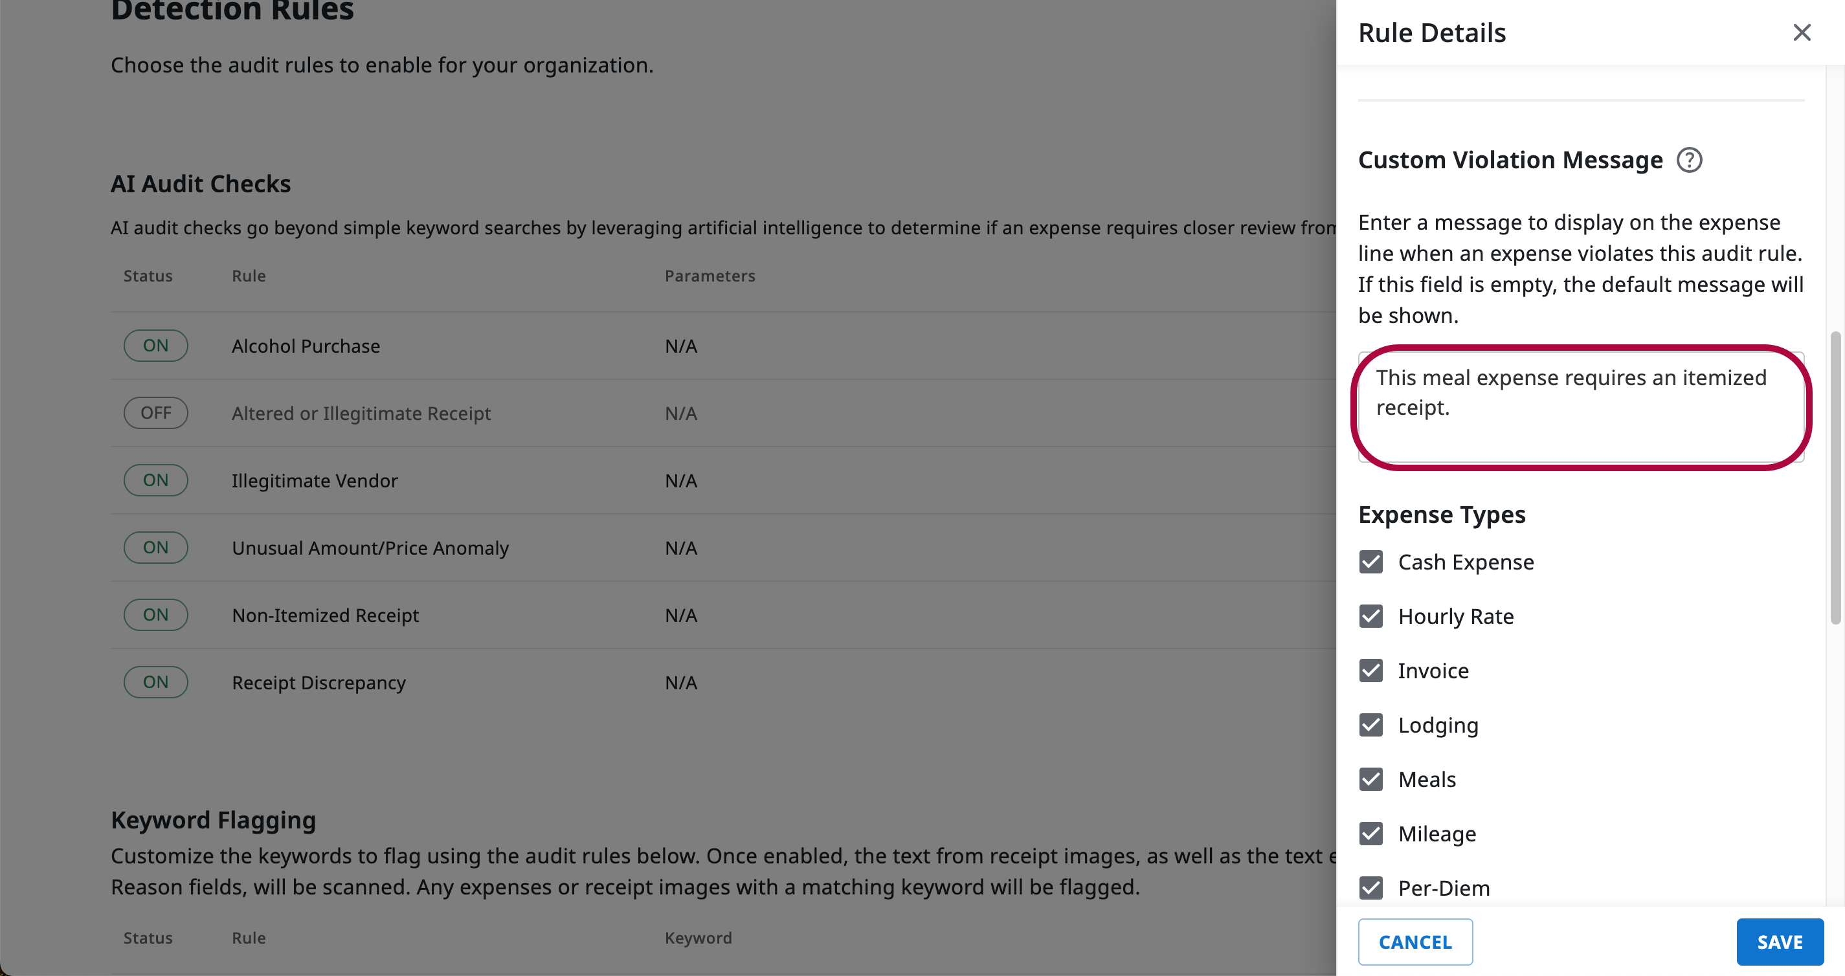
Task: Toggle the Lodging checkbox
Action: pyautogui.click(x=1371, y=725)
